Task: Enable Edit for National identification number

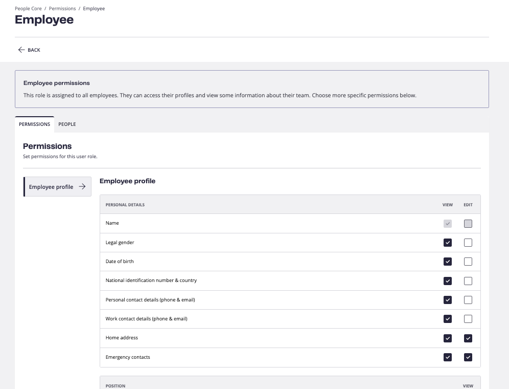Action: 468,281
